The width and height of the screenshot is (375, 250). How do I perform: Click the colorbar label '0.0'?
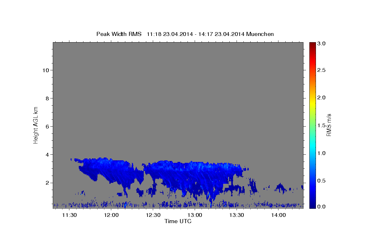[321, 207]
